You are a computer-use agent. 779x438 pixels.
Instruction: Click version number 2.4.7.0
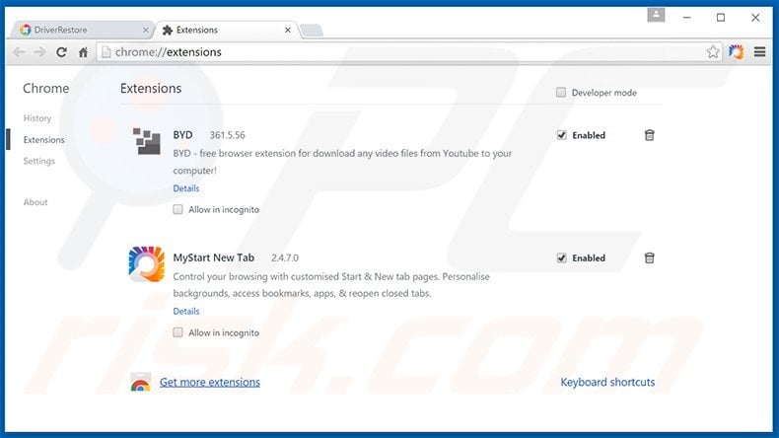[x=285, y=258]
